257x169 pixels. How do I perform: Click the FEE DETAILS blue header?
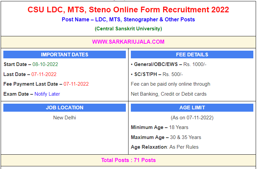pyautogui.click(x=192, y=55)
